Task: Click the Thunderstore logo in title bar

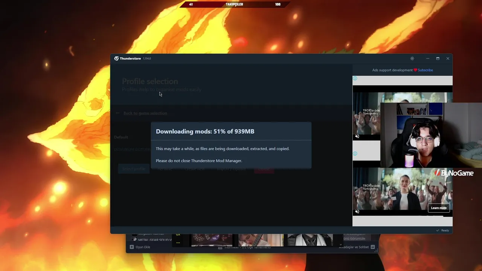Action: click(116, 58)
